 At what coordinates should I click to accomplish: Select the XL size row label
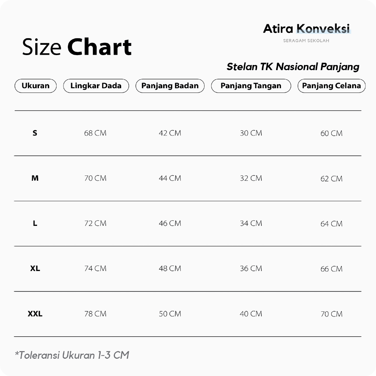tap(35, 268)
